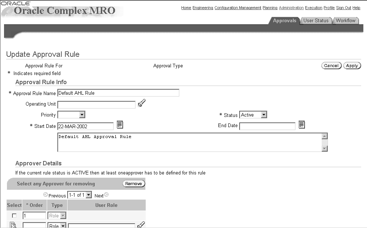Open the Engineering link

[x=203, y=8]
